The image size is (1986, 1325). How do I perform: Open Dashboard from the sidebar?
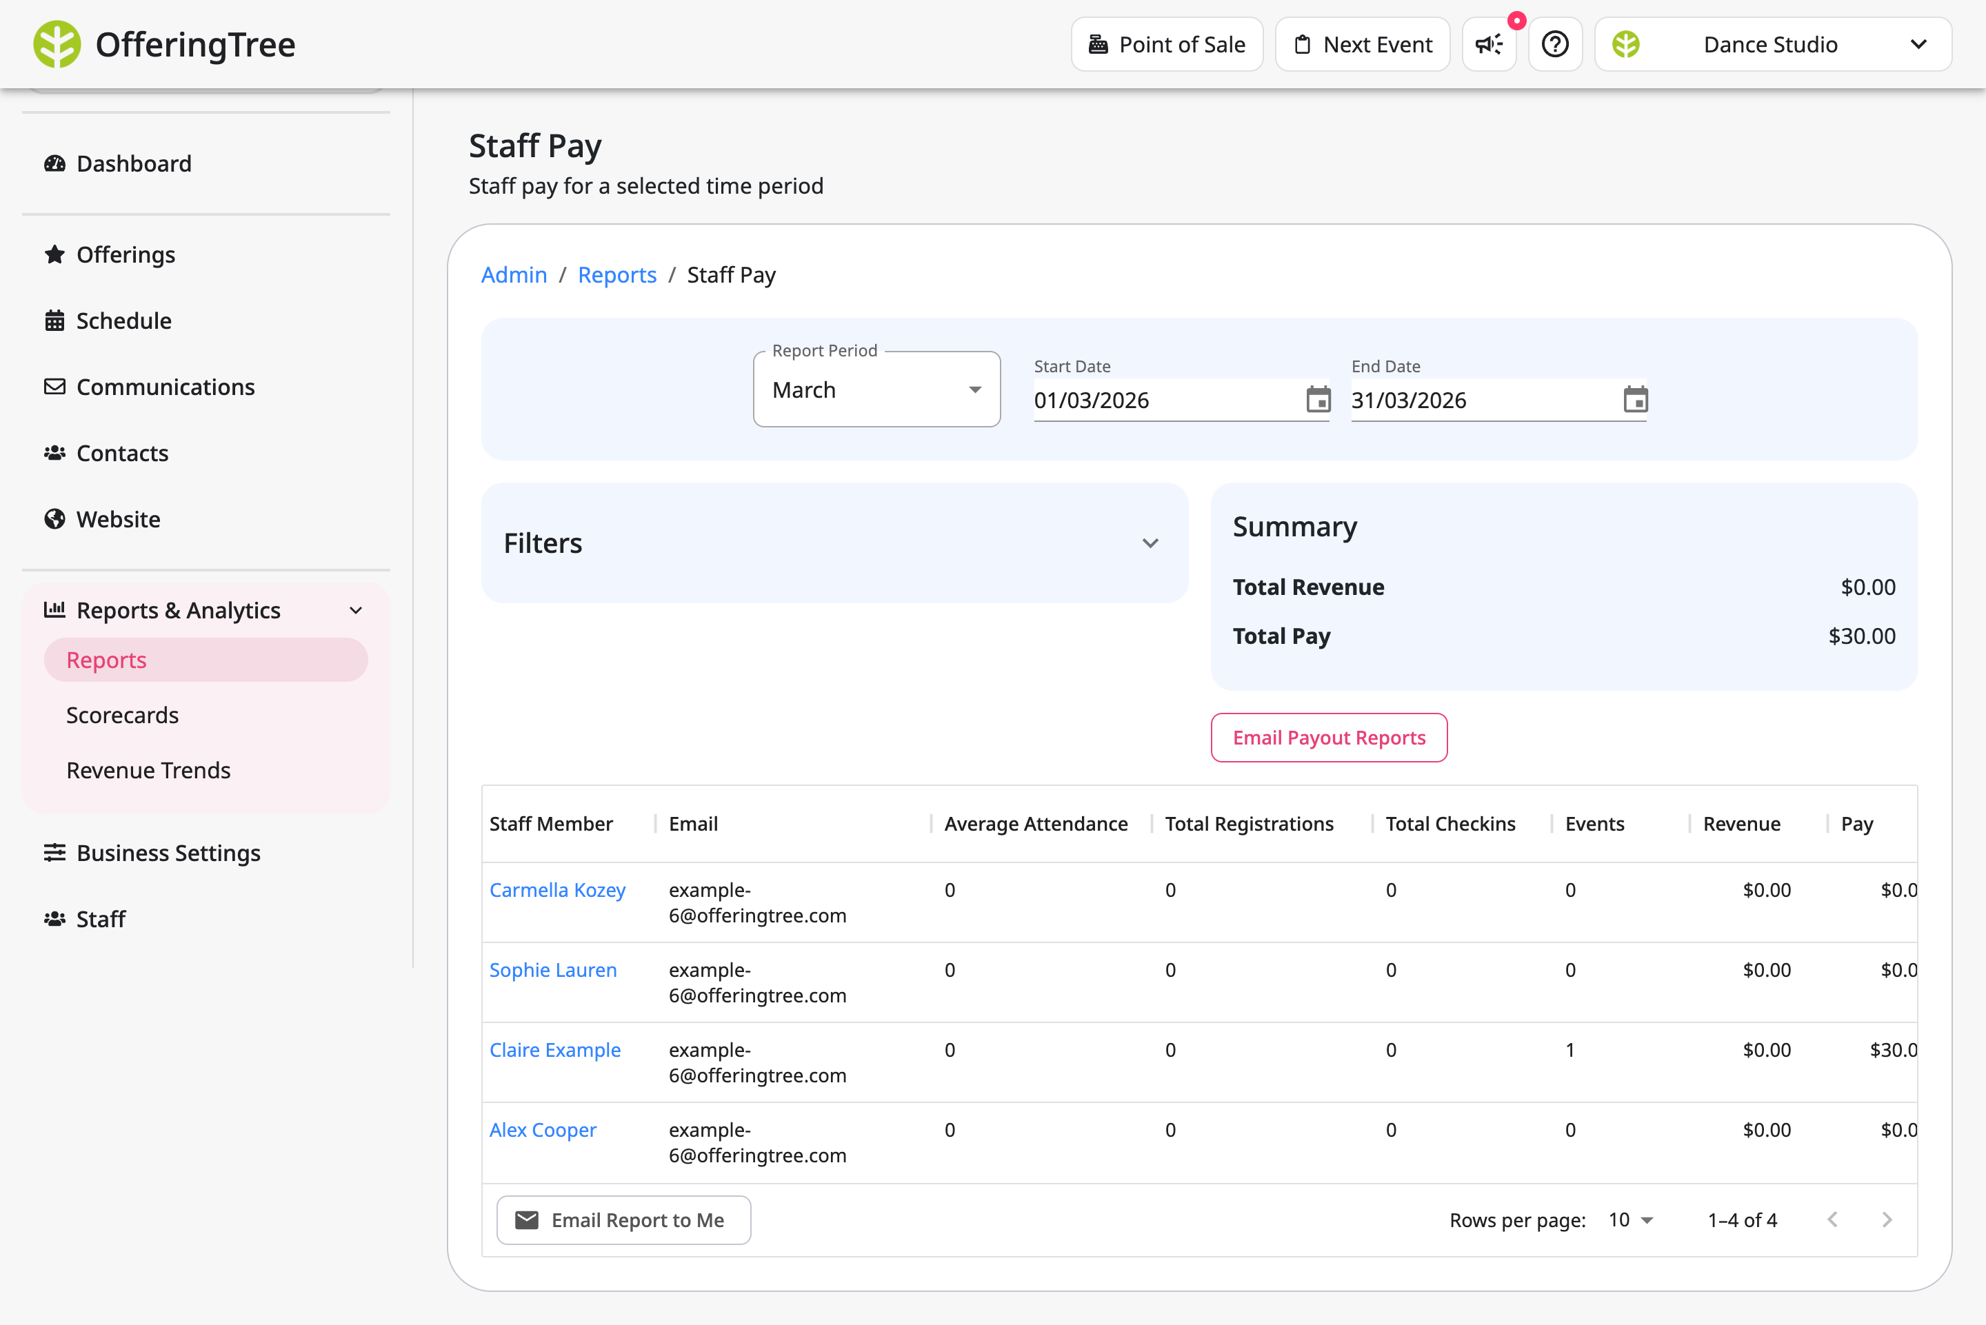click(134, 163)
